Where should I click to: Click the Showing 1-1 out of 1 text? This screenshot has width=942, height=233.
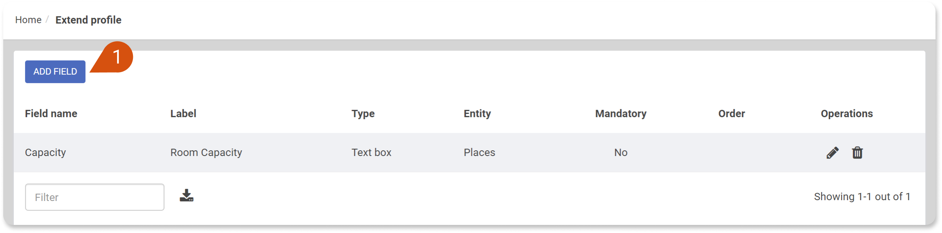862,197
